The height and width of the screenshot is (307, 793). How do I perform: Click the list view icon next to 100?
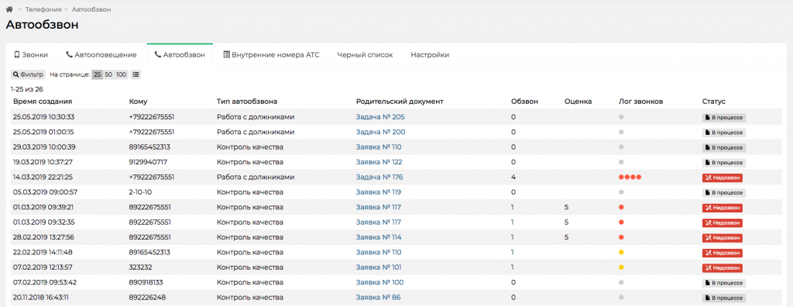pos(136,74)
